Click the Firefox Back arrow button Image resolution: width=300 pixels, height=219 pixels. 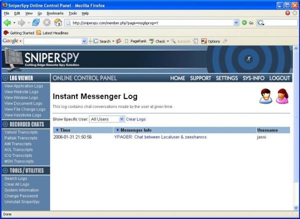click(7, 23)
